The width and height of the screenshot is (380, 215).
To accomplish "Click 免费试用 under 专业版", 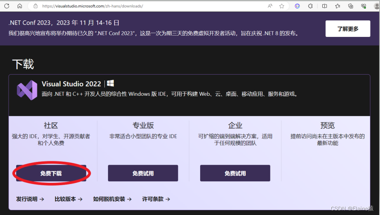I will tap(143, 173).
